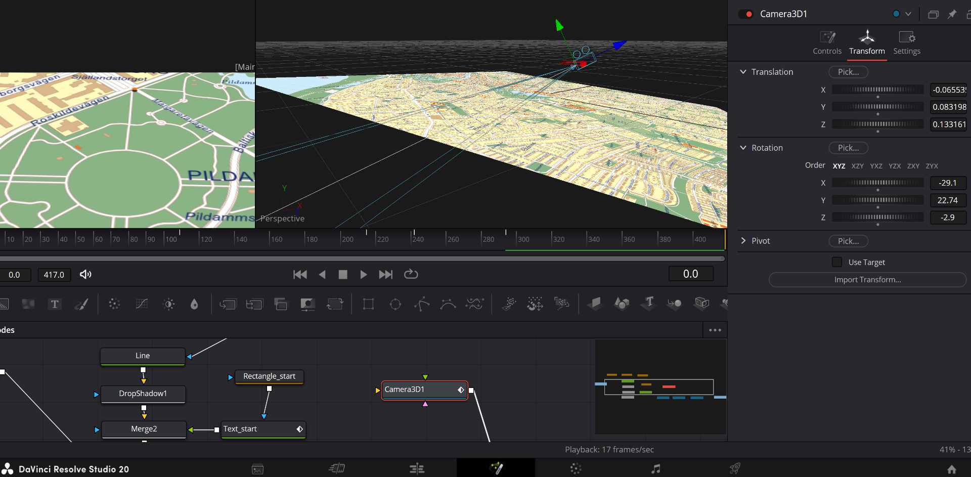Viewport: 971px width, 477px height.
Task: Click Import Transform button
Action: [x=867, y=280]
